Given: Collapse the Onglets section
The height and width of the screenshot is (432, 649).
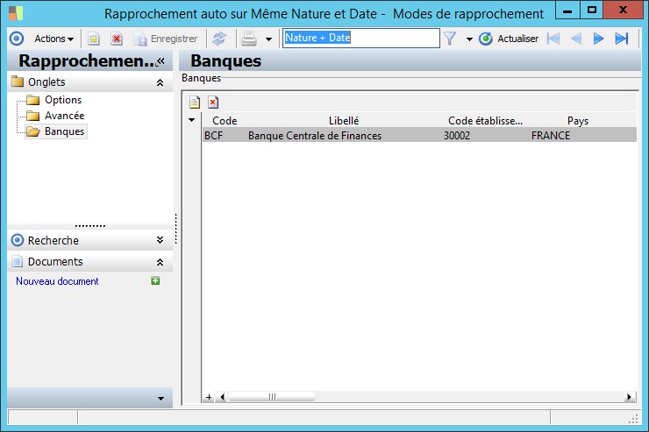Looking at the screenshot, I should (160, 82).
